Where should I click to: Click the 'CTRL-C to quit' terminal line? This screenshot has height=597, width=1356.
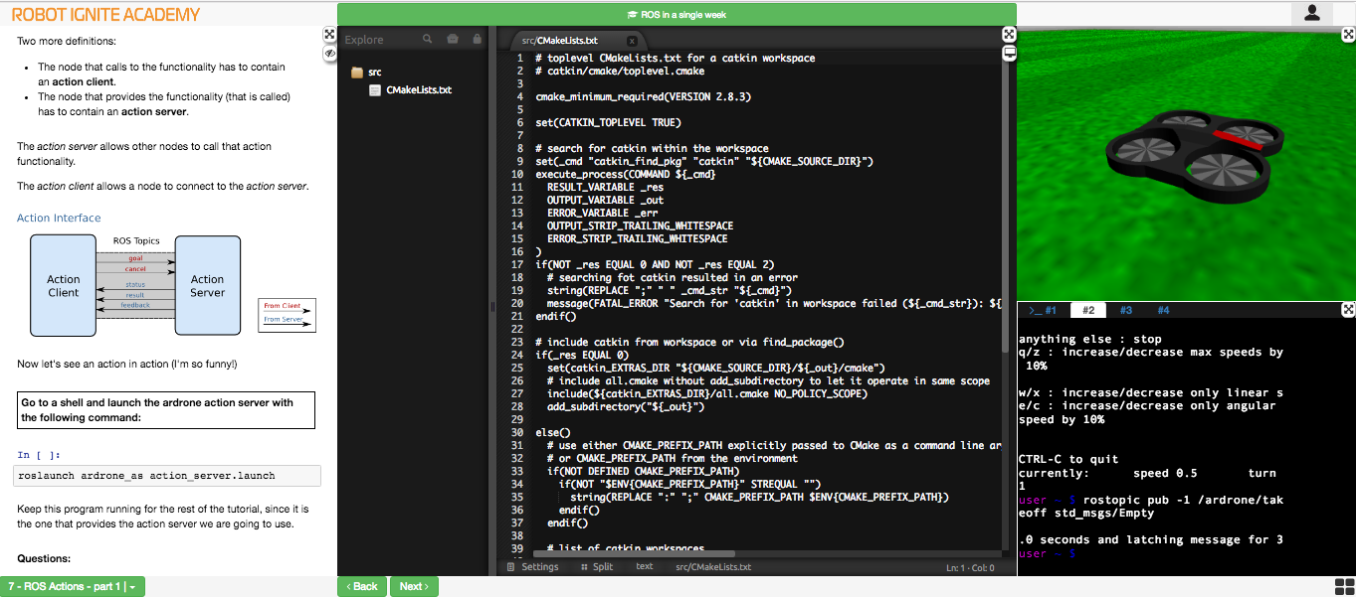click(1068, 459)
